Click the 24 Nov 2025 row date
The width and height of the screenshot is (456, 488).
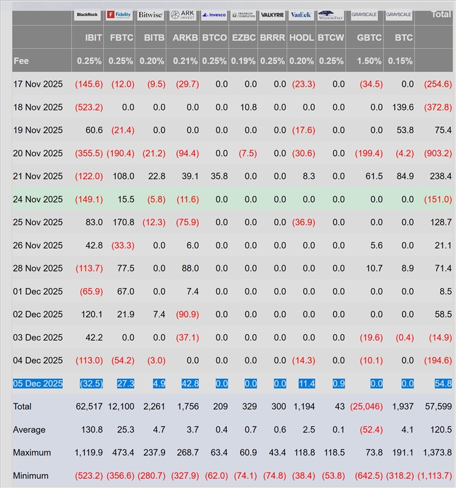38,199
